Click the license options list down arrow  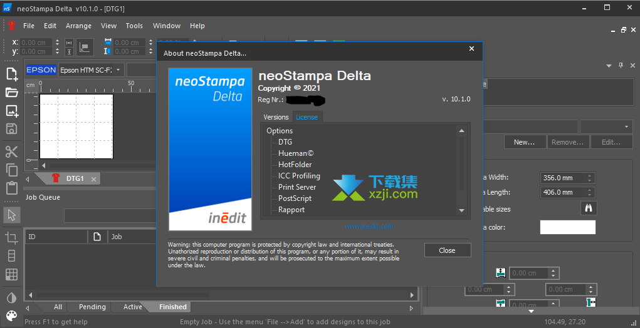pos(461,210)
